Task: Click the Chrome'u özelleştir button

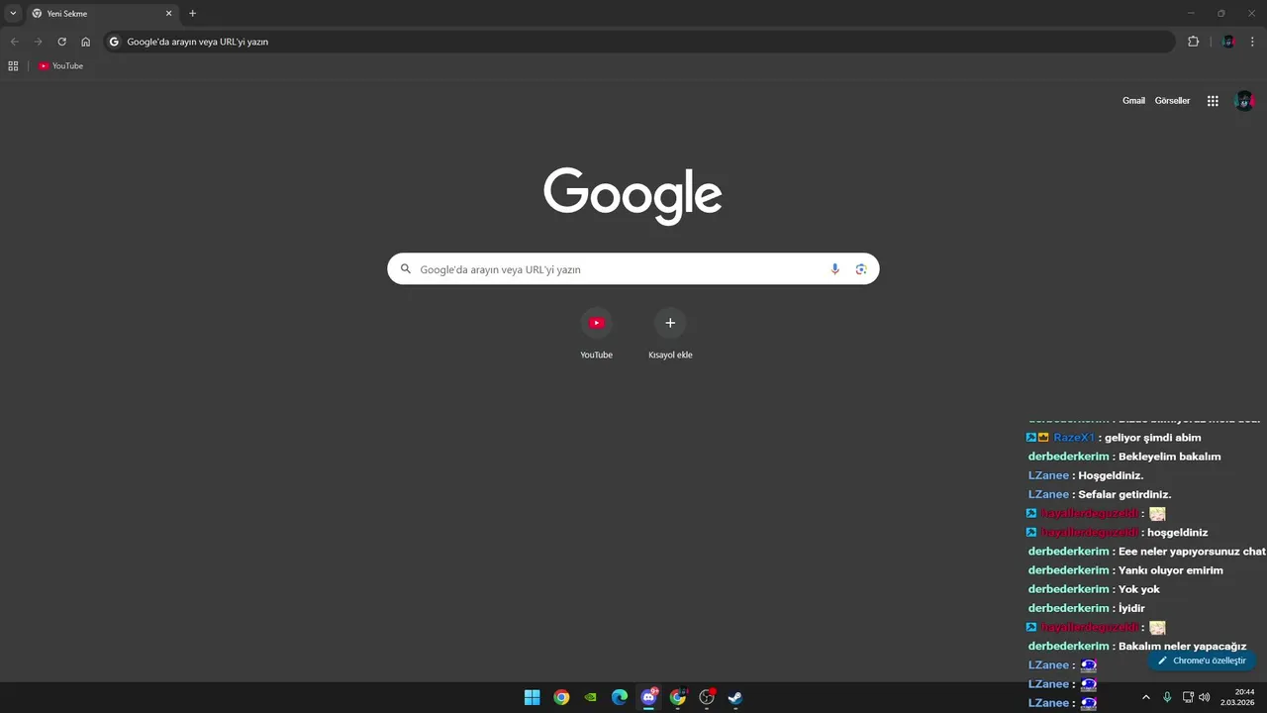Action: pos(1202,661)
